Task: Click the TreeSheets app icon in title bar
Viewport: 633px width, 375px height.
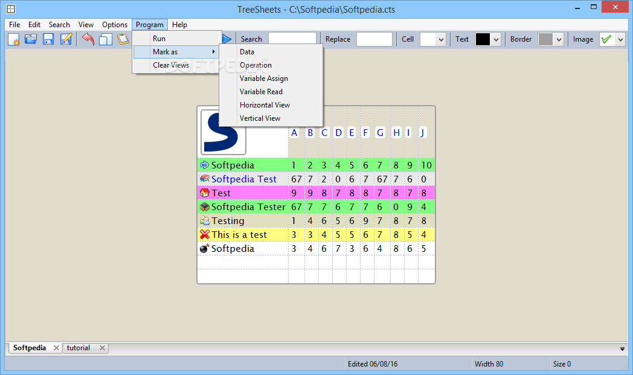Action: click(11, 9)
